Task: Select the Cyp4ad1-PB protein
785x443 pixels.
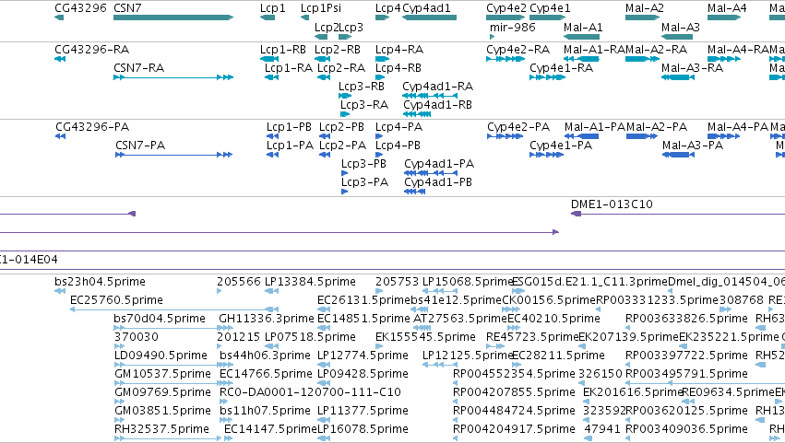Action: (414, 192)
